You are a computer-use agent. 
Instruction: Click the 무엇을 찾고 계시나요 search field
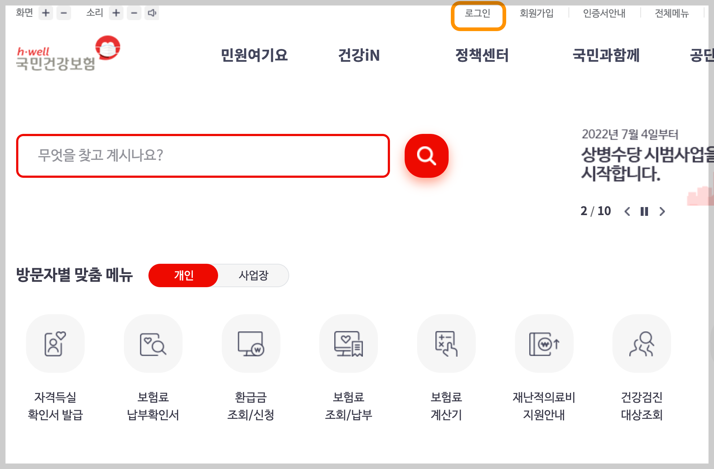[203, 156]
